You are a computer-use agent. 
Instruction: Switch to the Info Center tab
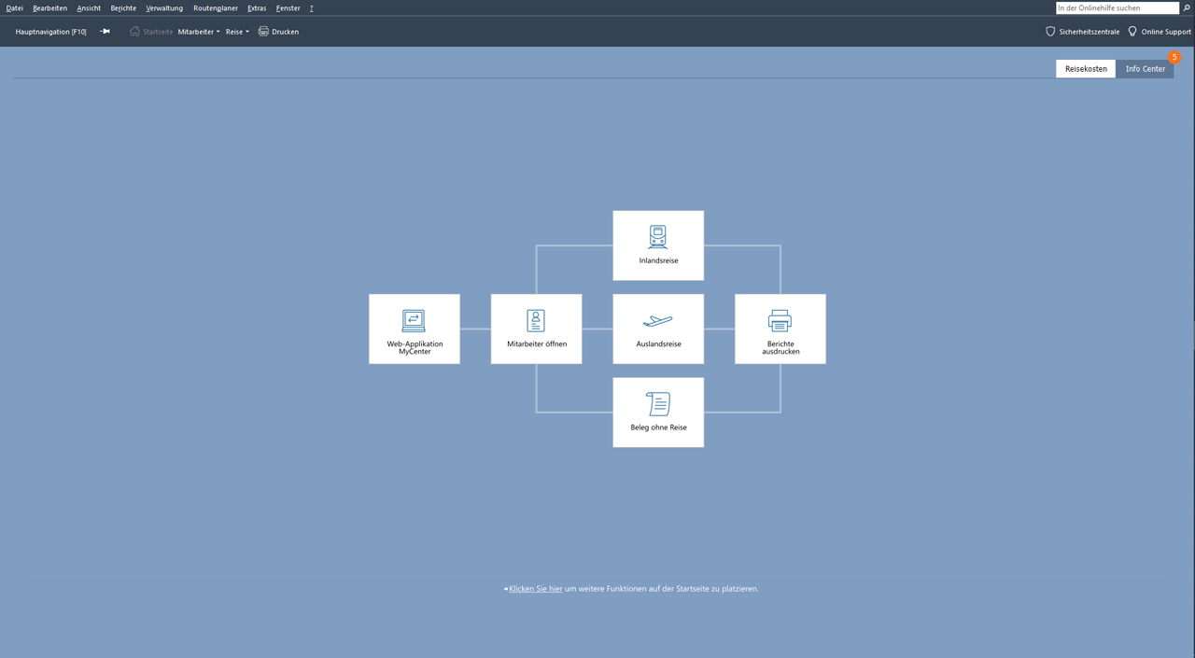point(1145,69)
